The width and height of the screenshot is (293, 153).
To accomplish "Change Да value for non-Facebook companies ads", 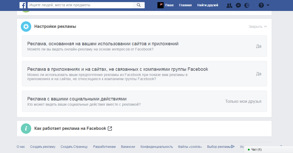I will (x=259, y=74).
